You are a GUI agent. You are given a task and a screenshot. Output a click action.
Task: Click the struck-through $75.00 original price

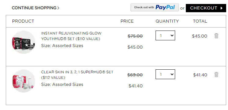135,36
